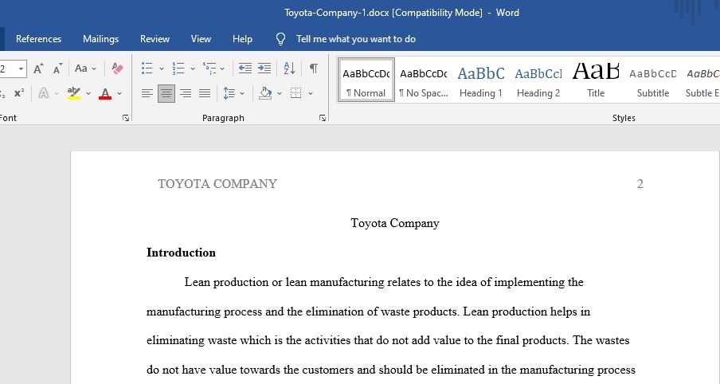
Task: Open the References tab
Action: pyautogui.click(x=38, y=39)
